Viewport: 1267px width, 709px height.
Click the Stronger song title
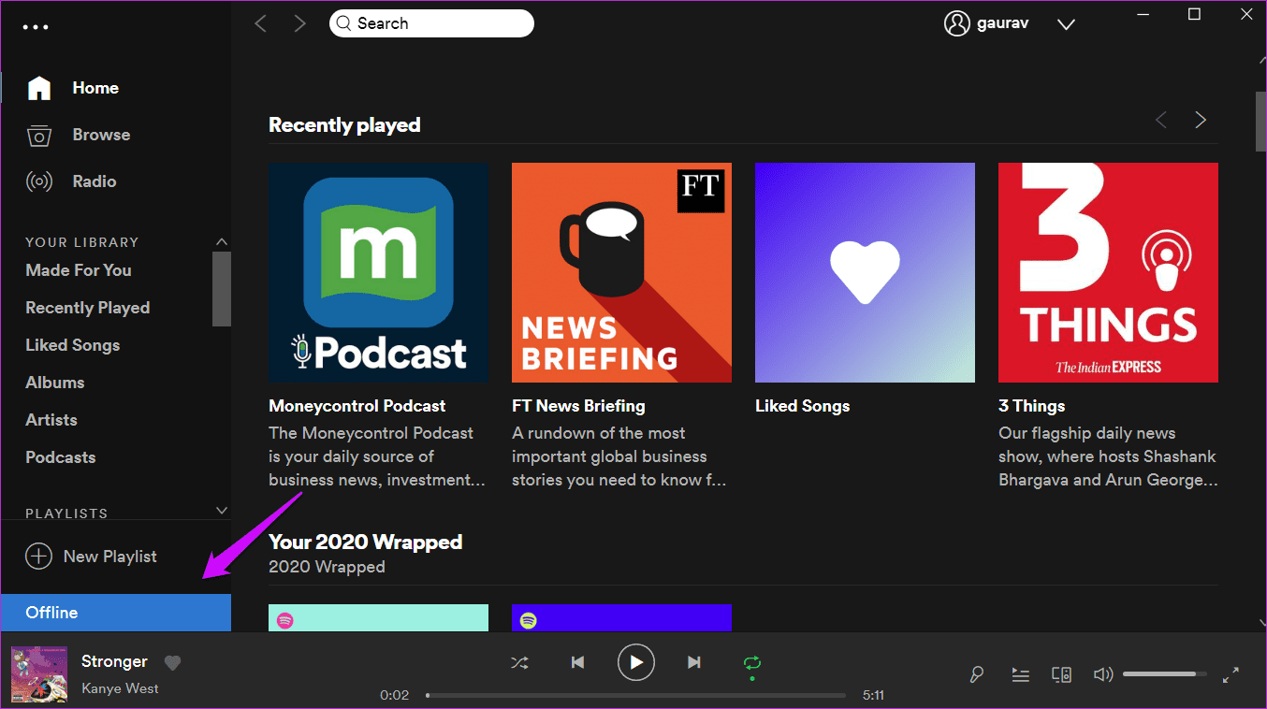point(114,661)
